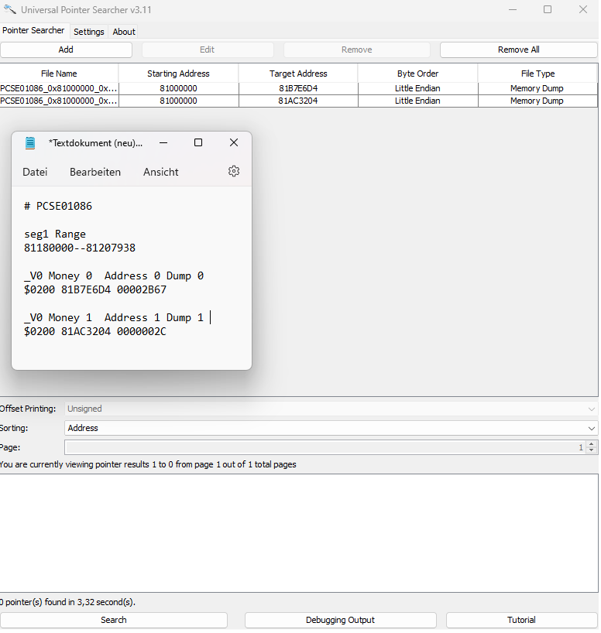Click the Universal Pointer Searcher title bar icon
The width and height of the screenshot is (601, 633).
pos(10,9)
